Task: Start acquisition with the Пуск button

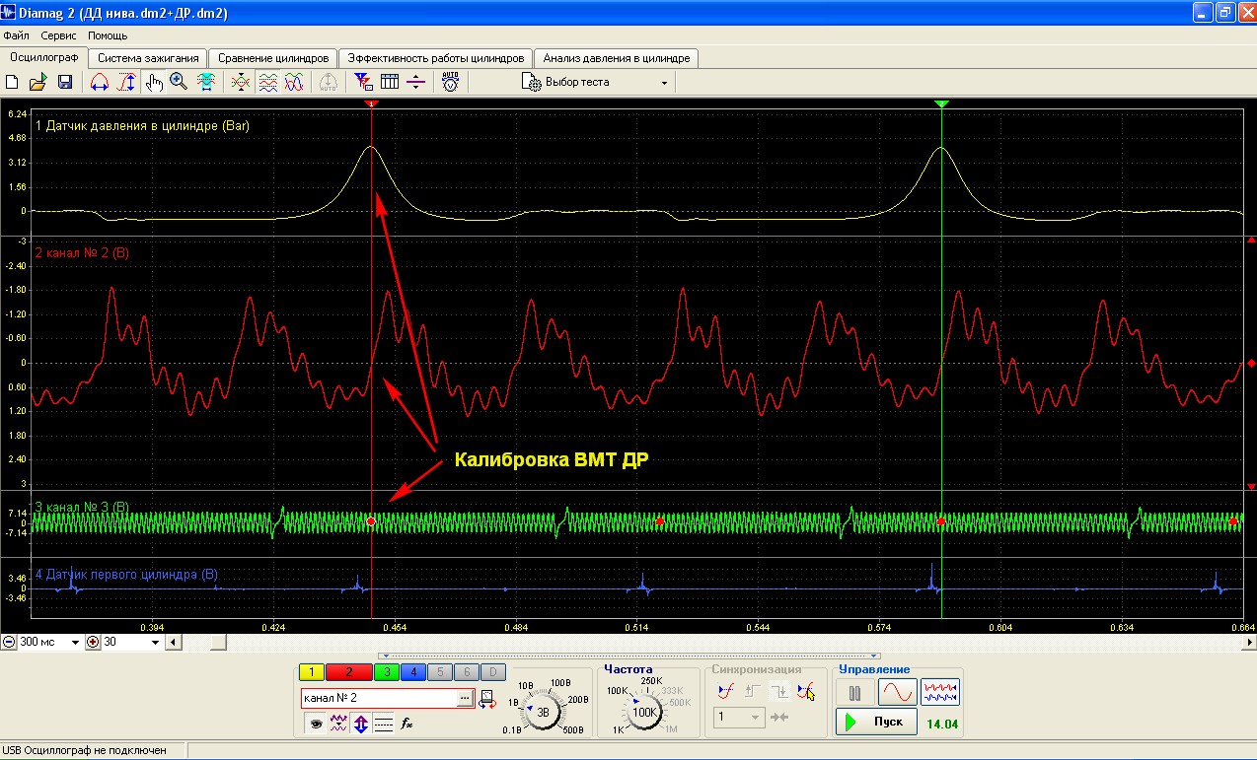Action: (876, 723)
